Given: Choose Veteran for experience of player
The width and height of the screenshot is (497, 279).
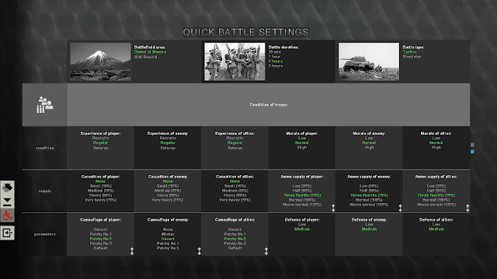Looking at the screenshot, I should 100,148.
